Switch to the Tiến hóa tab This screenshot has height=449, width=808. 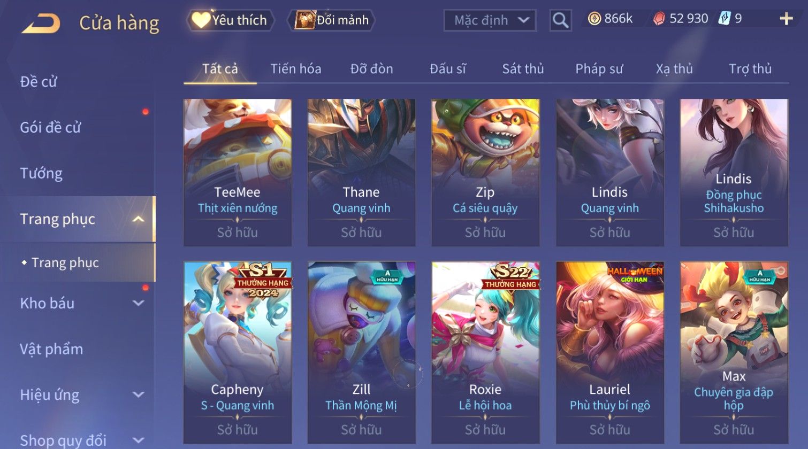point(295,69)
